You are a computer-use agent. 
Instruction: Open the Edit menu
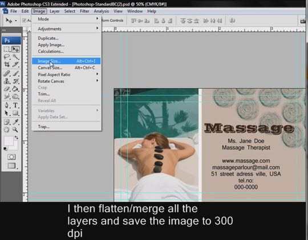25,11
